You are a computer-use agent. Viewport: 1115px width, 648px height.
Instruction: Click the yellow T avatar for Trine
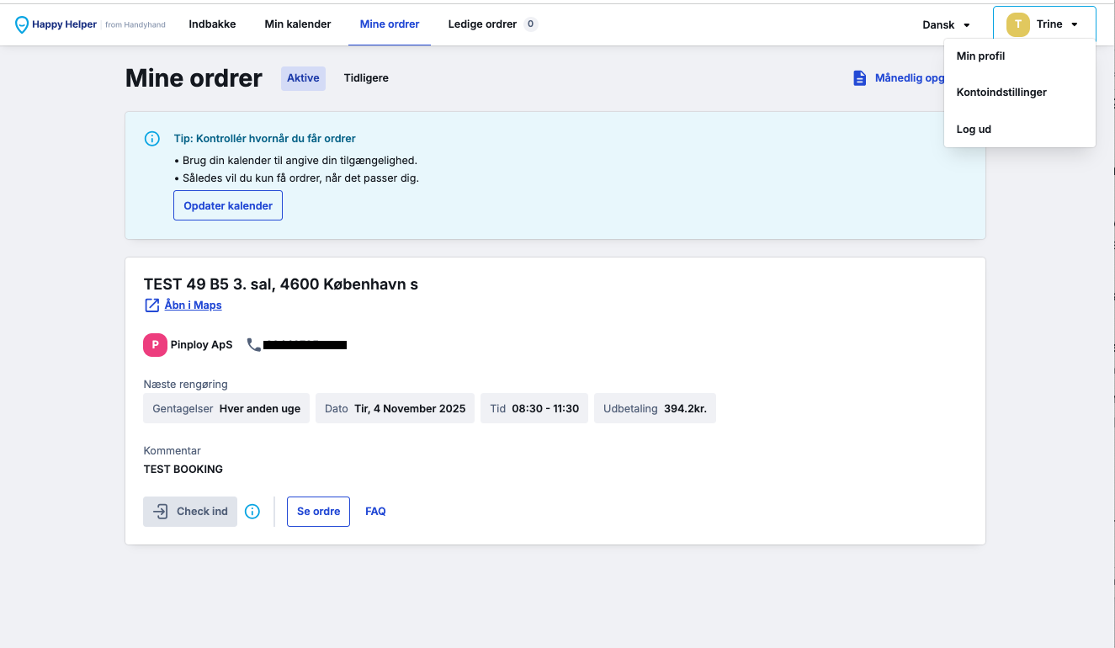[x=1018, y=24]
